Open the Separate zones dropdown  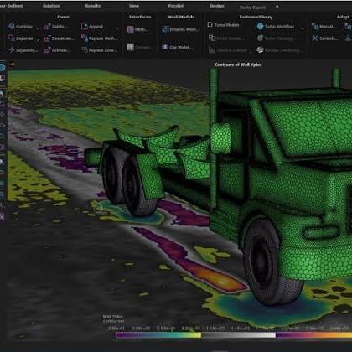(x=38, y=39)
